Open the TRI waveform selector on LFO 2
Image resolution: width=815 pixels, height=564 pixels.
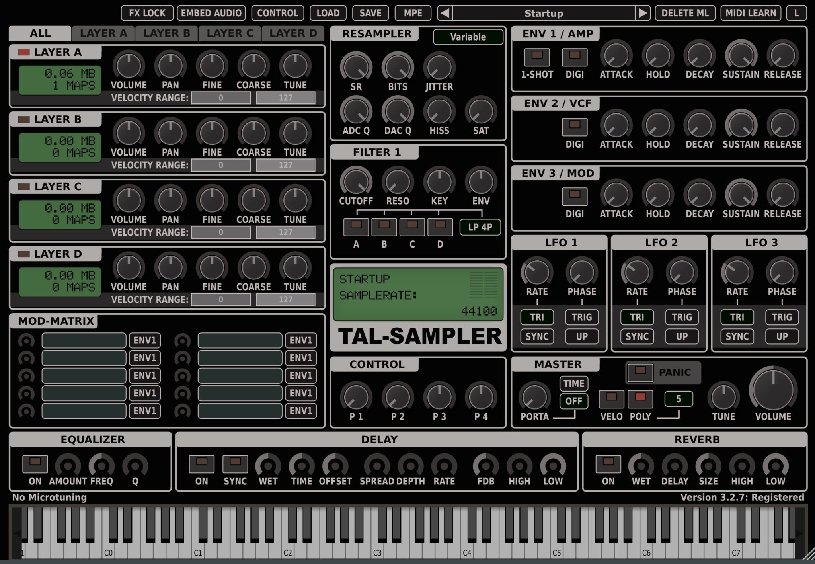pos(637,317)
